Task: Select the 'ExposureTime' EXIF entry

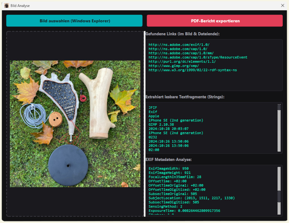Action: tap(184, 211)
